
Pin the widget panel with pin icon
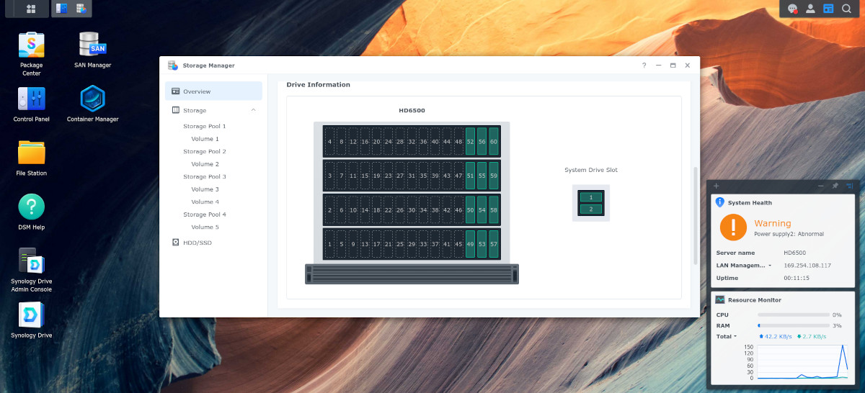pyautogui.click(x=835, y=186)
